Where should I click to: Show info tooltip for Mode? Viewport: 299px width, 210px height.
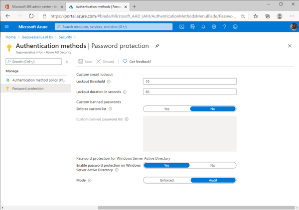[x=90, y=180]
